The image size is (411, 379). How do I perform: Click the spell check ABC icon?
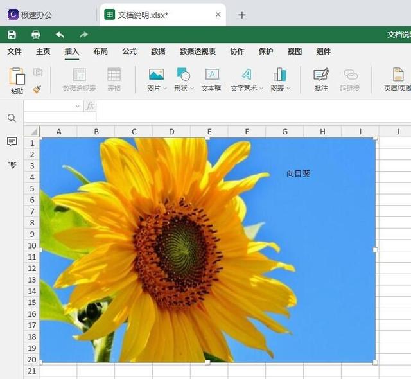(x=12, y=165)
